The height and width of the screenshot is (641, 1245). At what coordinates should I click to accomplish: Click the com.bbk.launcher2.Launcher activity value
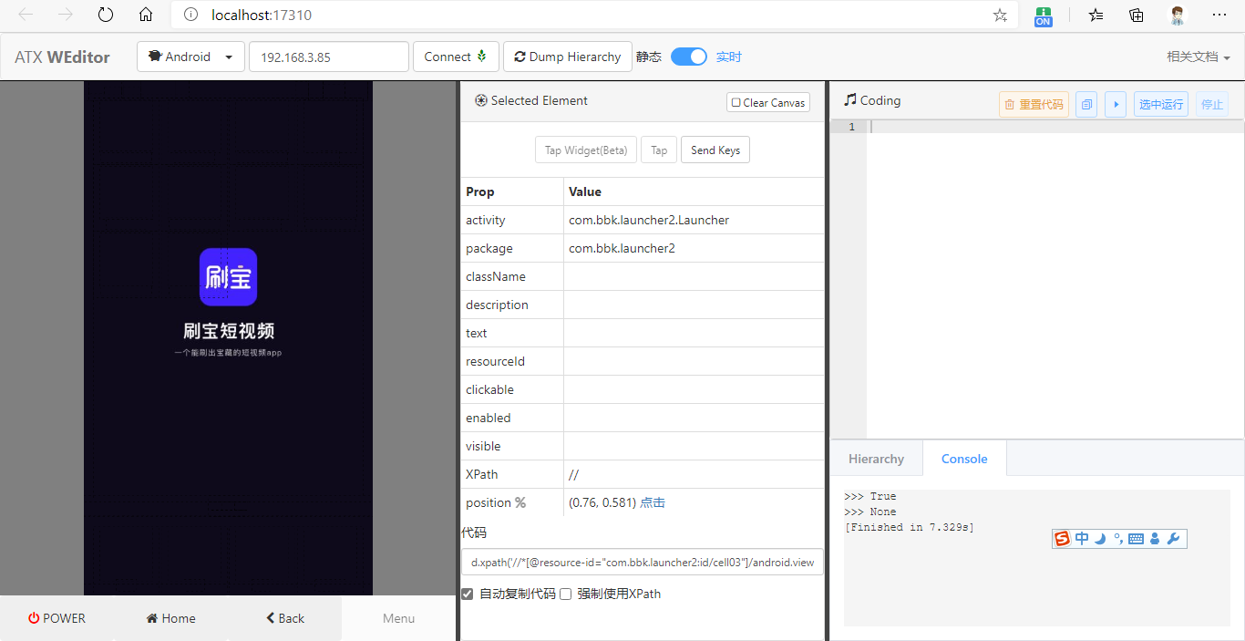point(649,220)
